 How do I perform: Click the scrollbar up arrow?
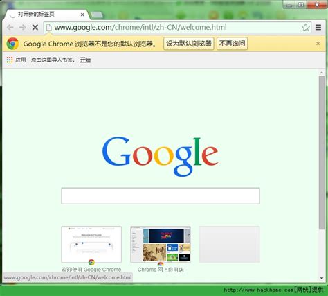click(x=322, y=73)
